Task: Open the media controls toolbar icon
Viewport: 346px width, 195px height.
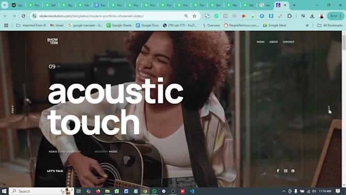Action: [x=303, y=16]
